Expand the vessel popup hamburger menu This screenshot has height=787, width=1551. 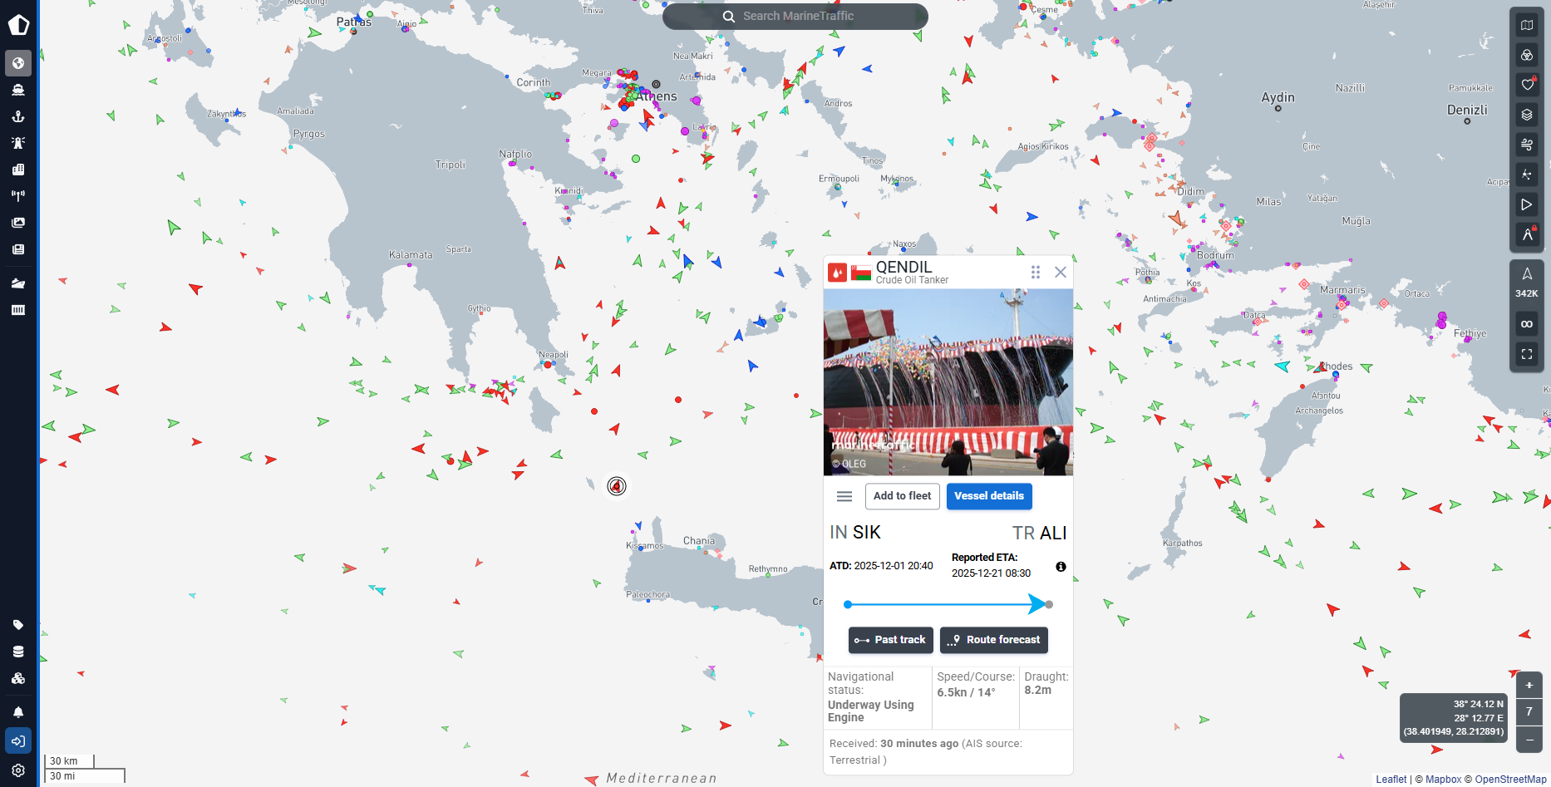(844, 496)
